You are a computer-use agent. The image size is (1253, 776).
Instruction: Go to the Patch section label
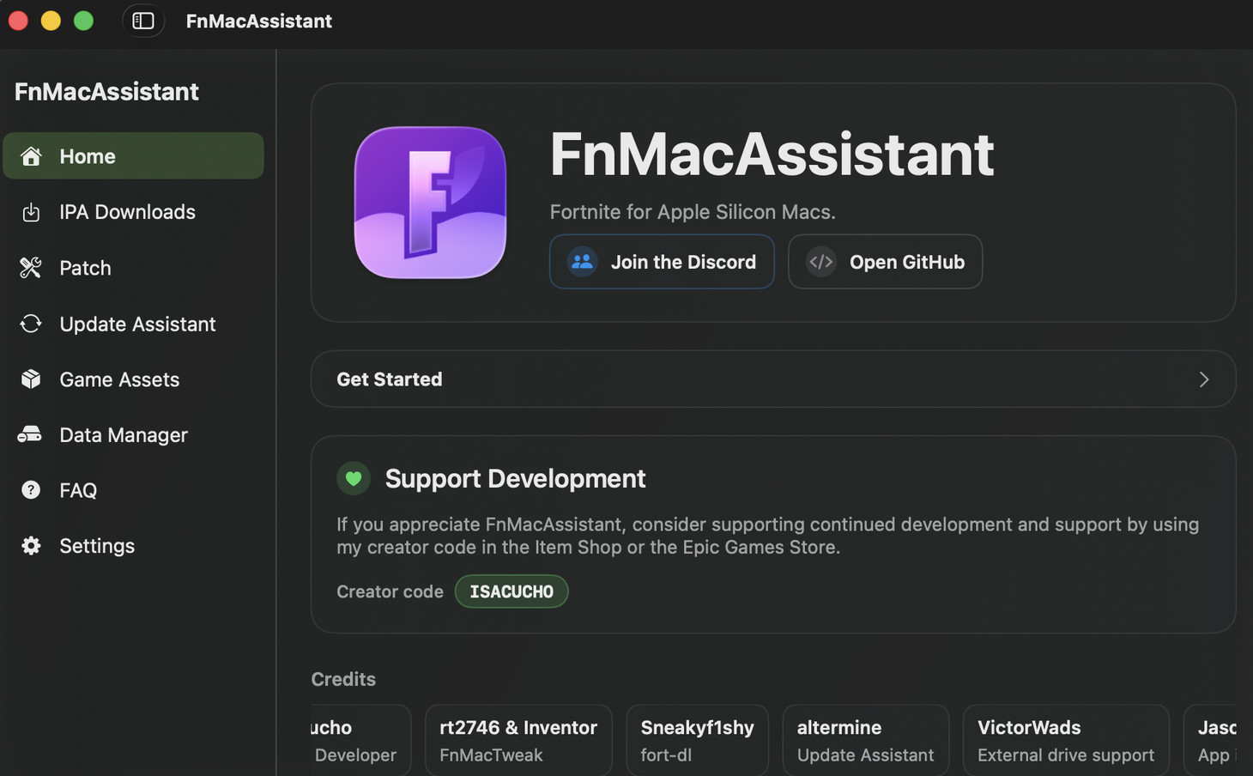(x=85, y=268)
